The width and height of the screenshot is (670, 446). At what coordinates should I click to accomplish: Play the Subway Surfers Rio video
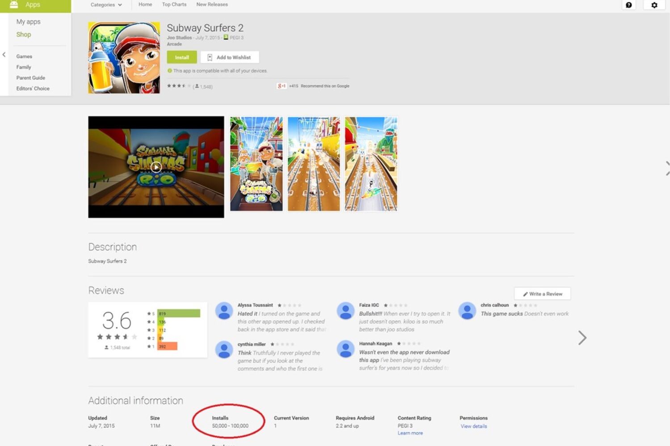(156, 167)
